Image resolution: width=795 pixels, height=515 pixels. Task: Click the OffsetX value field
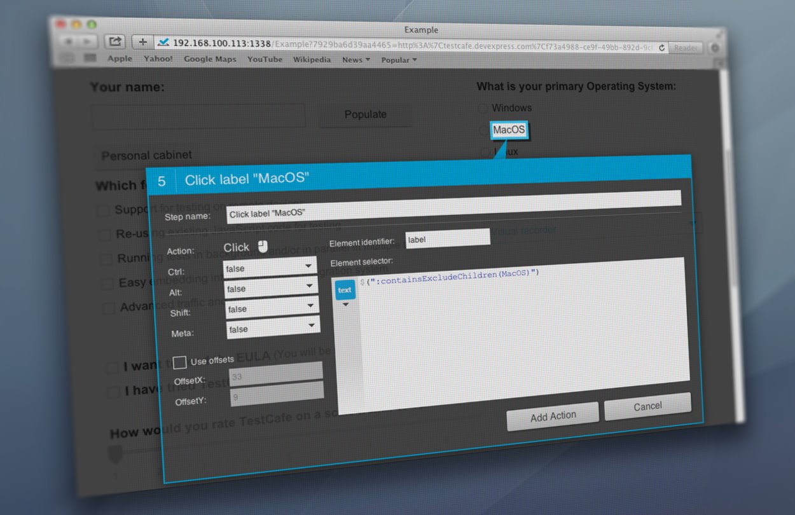click(x=275, y=373)
